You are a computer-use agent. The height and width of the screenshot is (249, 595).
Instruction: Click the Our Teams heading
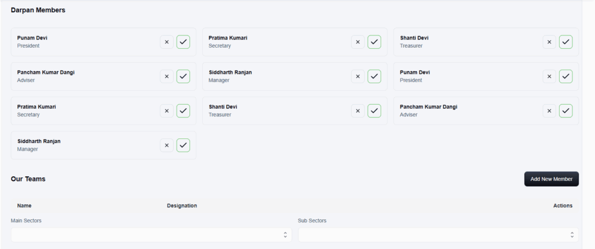pyautogui.click(x=28, y=179)
